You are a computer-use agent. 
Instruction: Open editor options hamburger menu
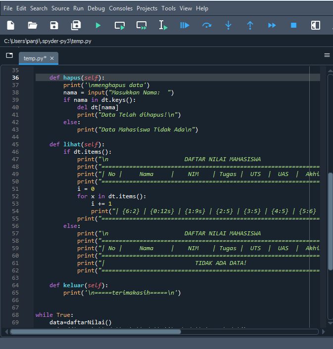pyautogui.click(x=327, y=55)
